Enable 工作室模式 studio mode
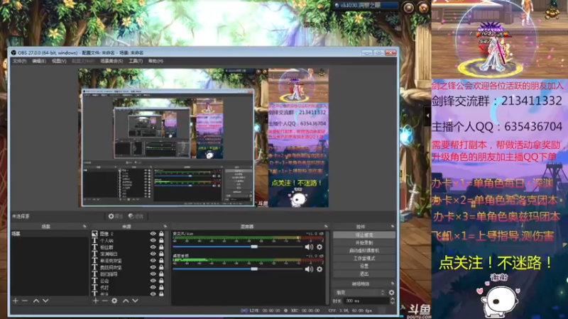568x319 pixels. 364,258
